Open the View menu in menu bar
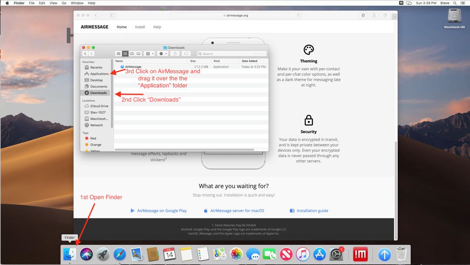The height and width of the screenshot is (265, 470). click(x=54, y=3)
